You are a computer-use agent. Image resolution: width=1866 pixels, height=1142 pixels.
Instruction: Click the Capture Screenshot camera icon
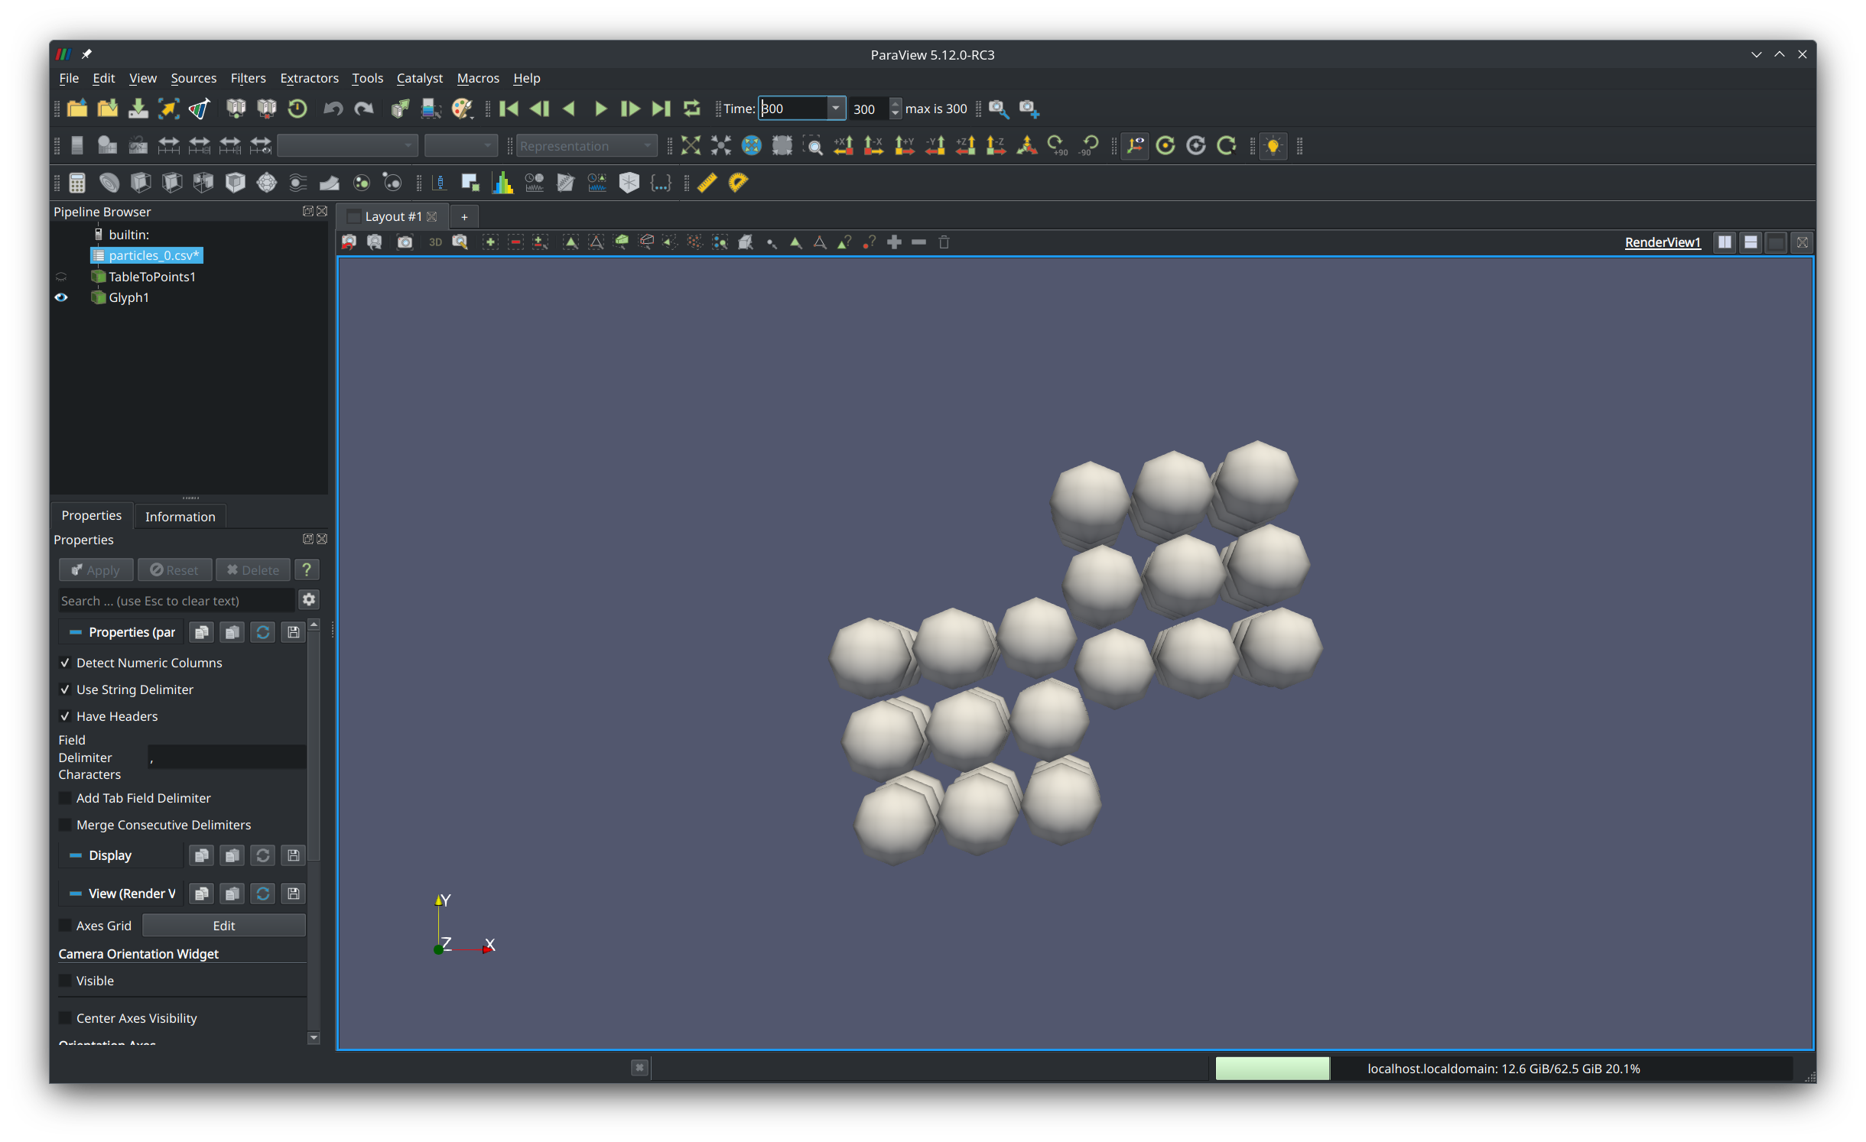click(x=405, y=242)
